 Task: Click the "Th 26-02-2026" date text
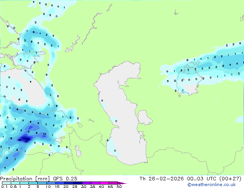point(162,179)
